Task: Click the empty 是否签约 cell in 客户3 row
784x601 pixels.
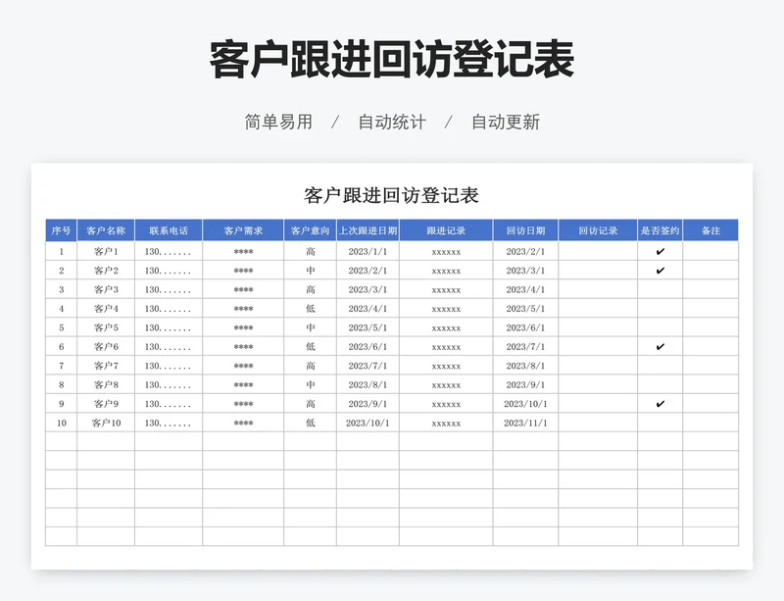Action: tap(660, 289)
